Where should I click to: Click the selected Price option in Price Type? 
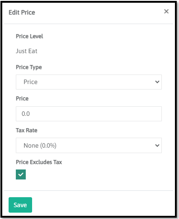click(30, 82)
